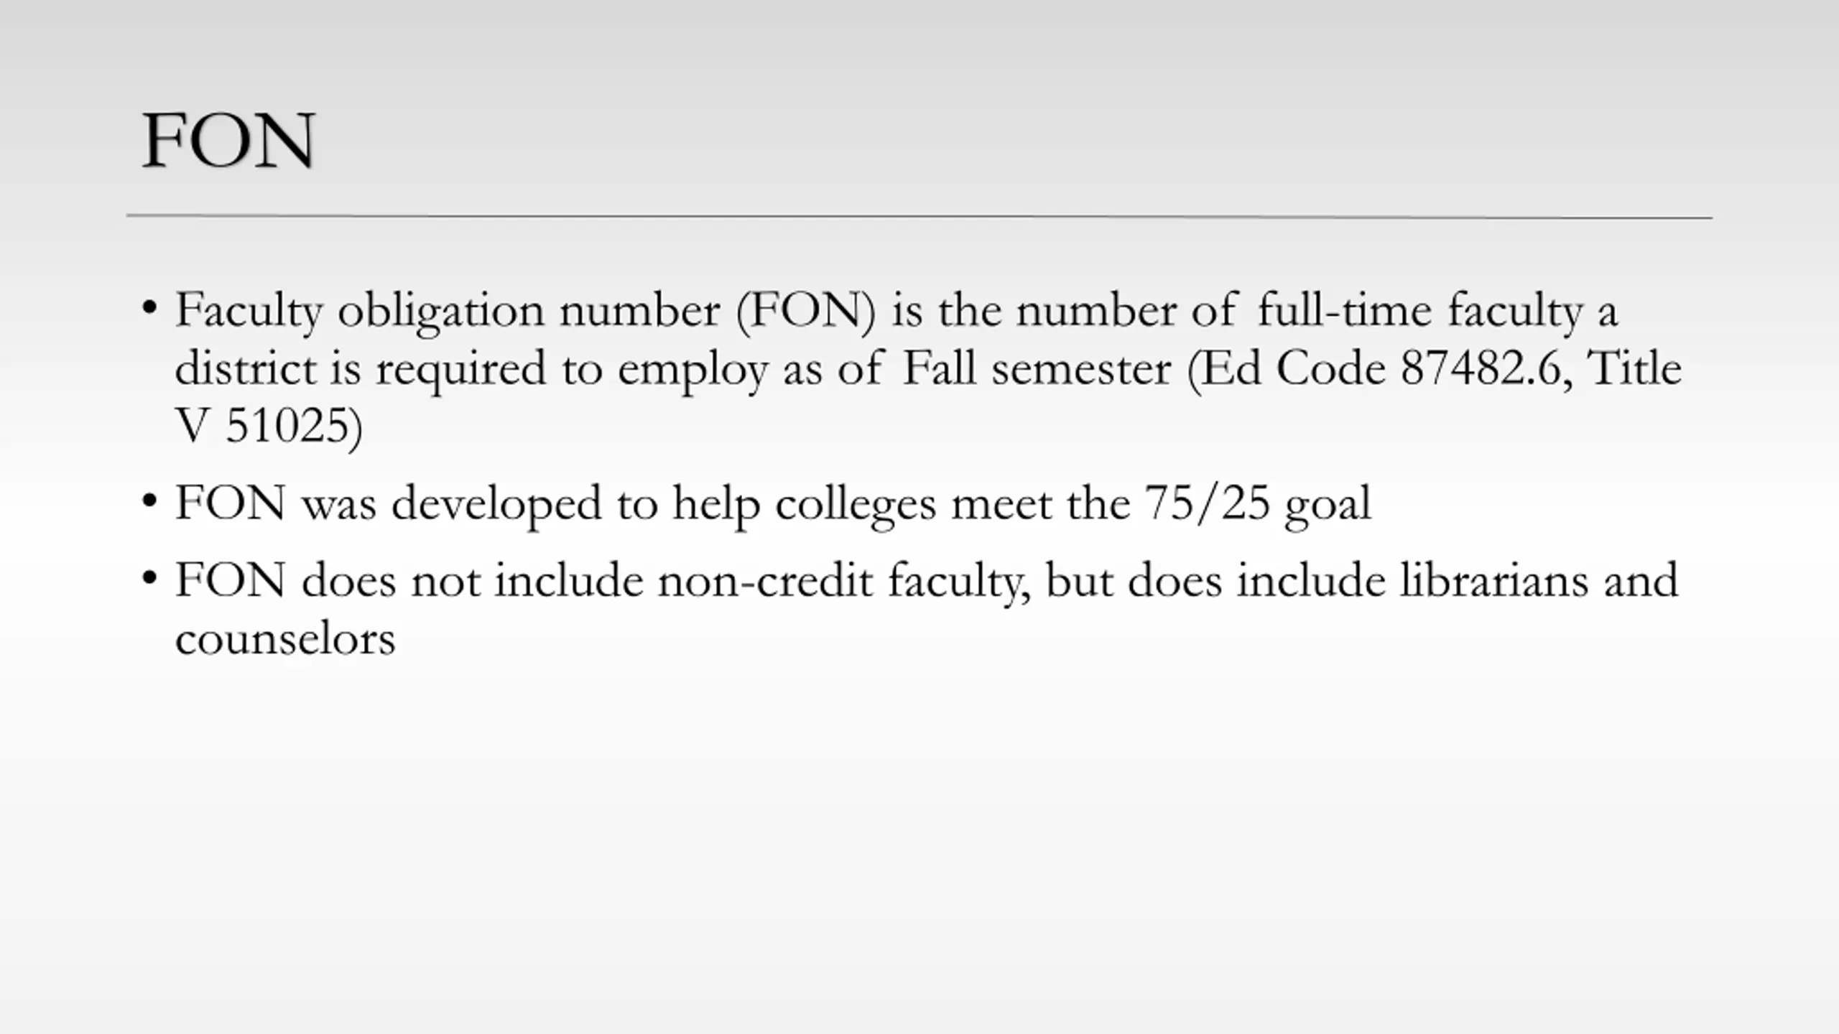
Task: Click the word "district" in first bullet
Action: click(246, 369)
